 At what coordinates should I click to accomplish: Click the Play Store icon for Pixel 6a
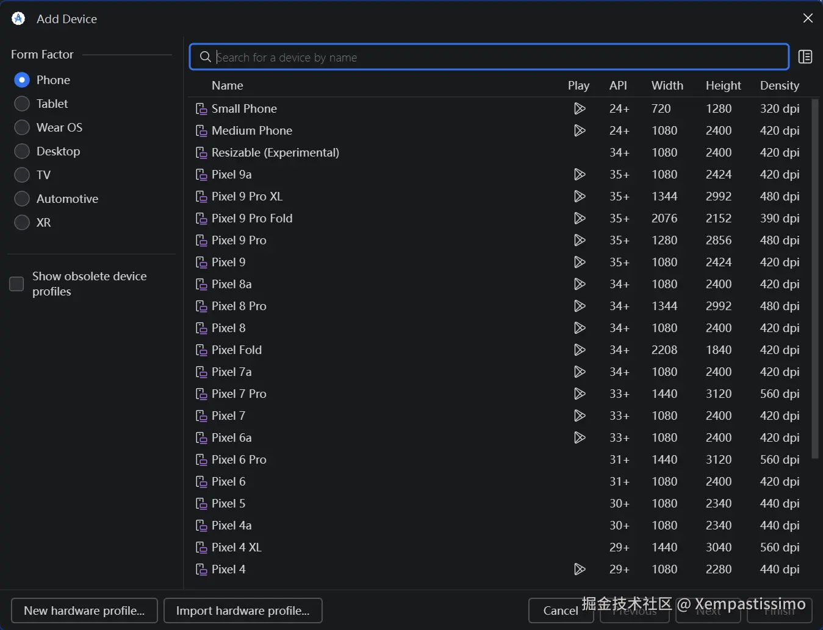click(580, 437)
